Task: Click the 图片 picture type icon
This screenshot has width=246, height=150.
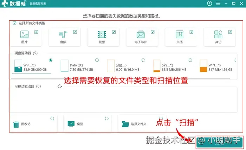Action: click(24, 34)
